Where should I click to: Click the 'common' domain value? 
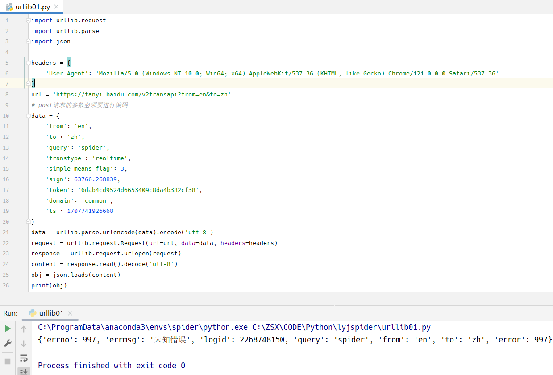(96, 201)
